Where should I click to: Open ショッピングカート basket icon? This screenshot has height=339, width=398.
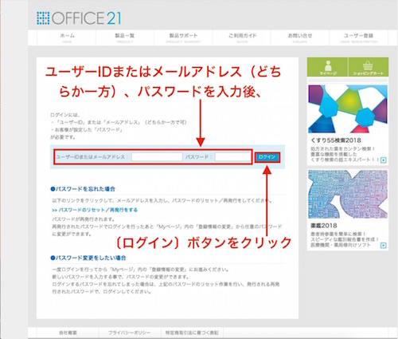[x=368, y=67]
